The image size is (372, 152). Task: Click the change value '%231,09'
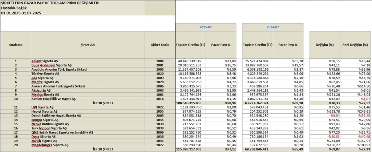(325, 140)
